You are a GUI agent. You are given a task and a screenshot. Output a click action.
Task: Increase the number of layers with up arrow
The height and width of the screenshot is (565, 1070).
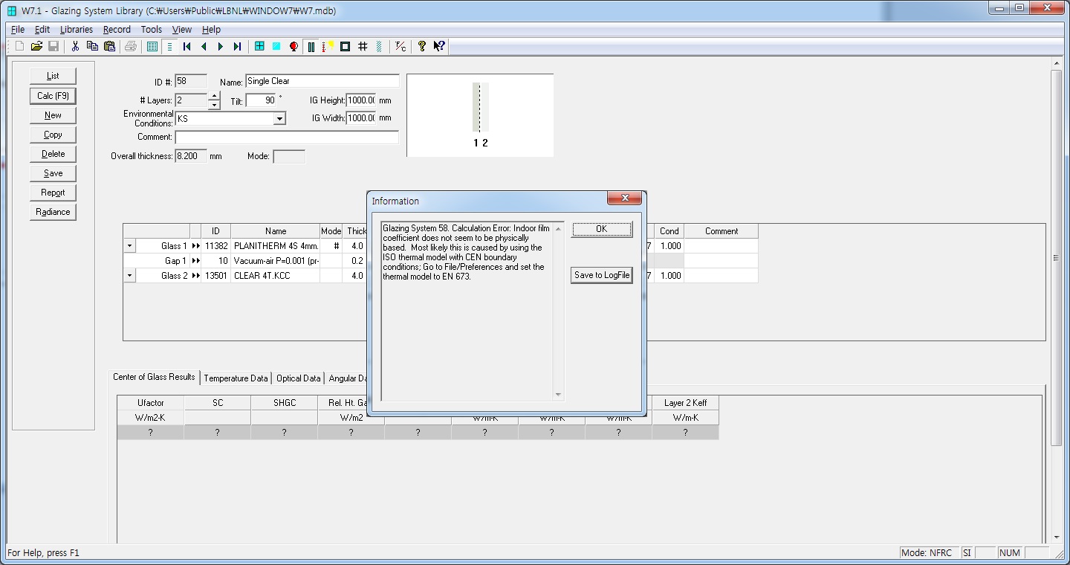point(214,96)
